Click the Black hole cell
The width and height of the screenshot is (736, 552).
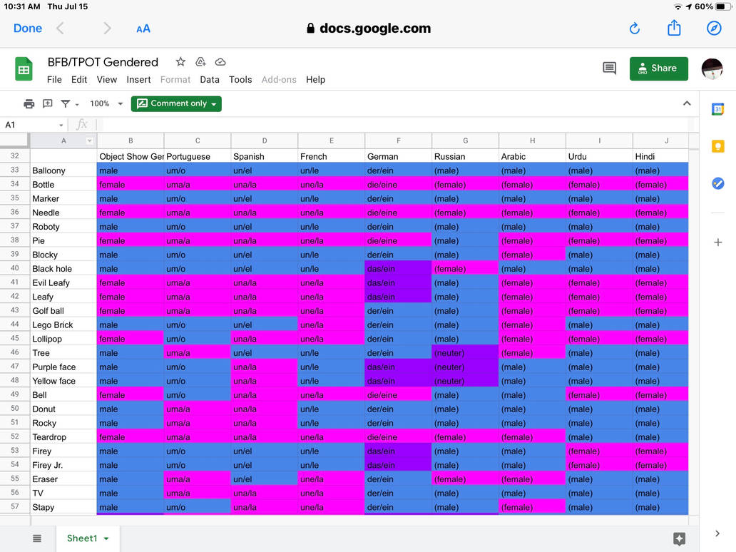click(x=63, y=268)
